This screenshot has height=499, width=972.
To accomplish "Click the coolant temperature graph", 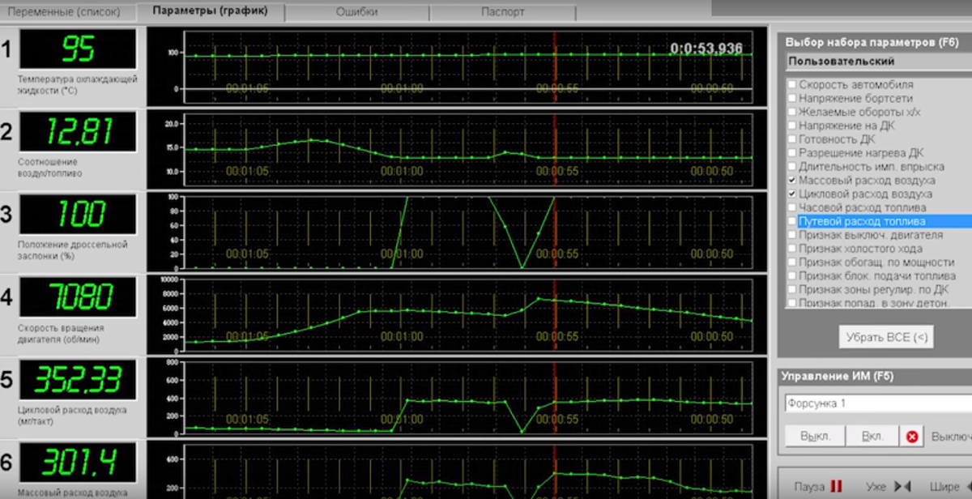I will point(469,66).
